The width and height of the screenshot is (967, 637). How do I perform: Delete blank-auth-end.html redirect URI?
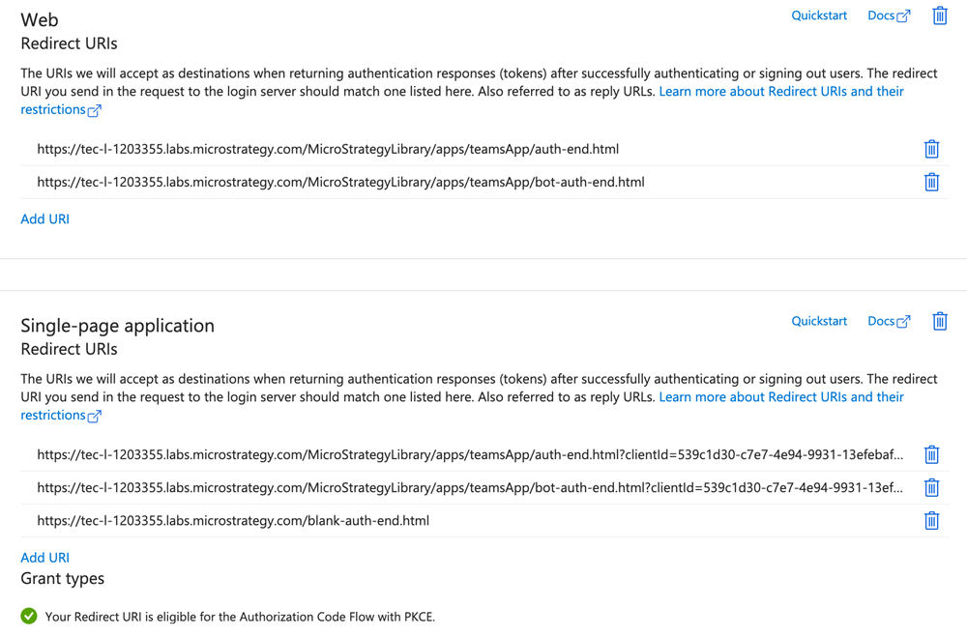(x=931, y=520)
